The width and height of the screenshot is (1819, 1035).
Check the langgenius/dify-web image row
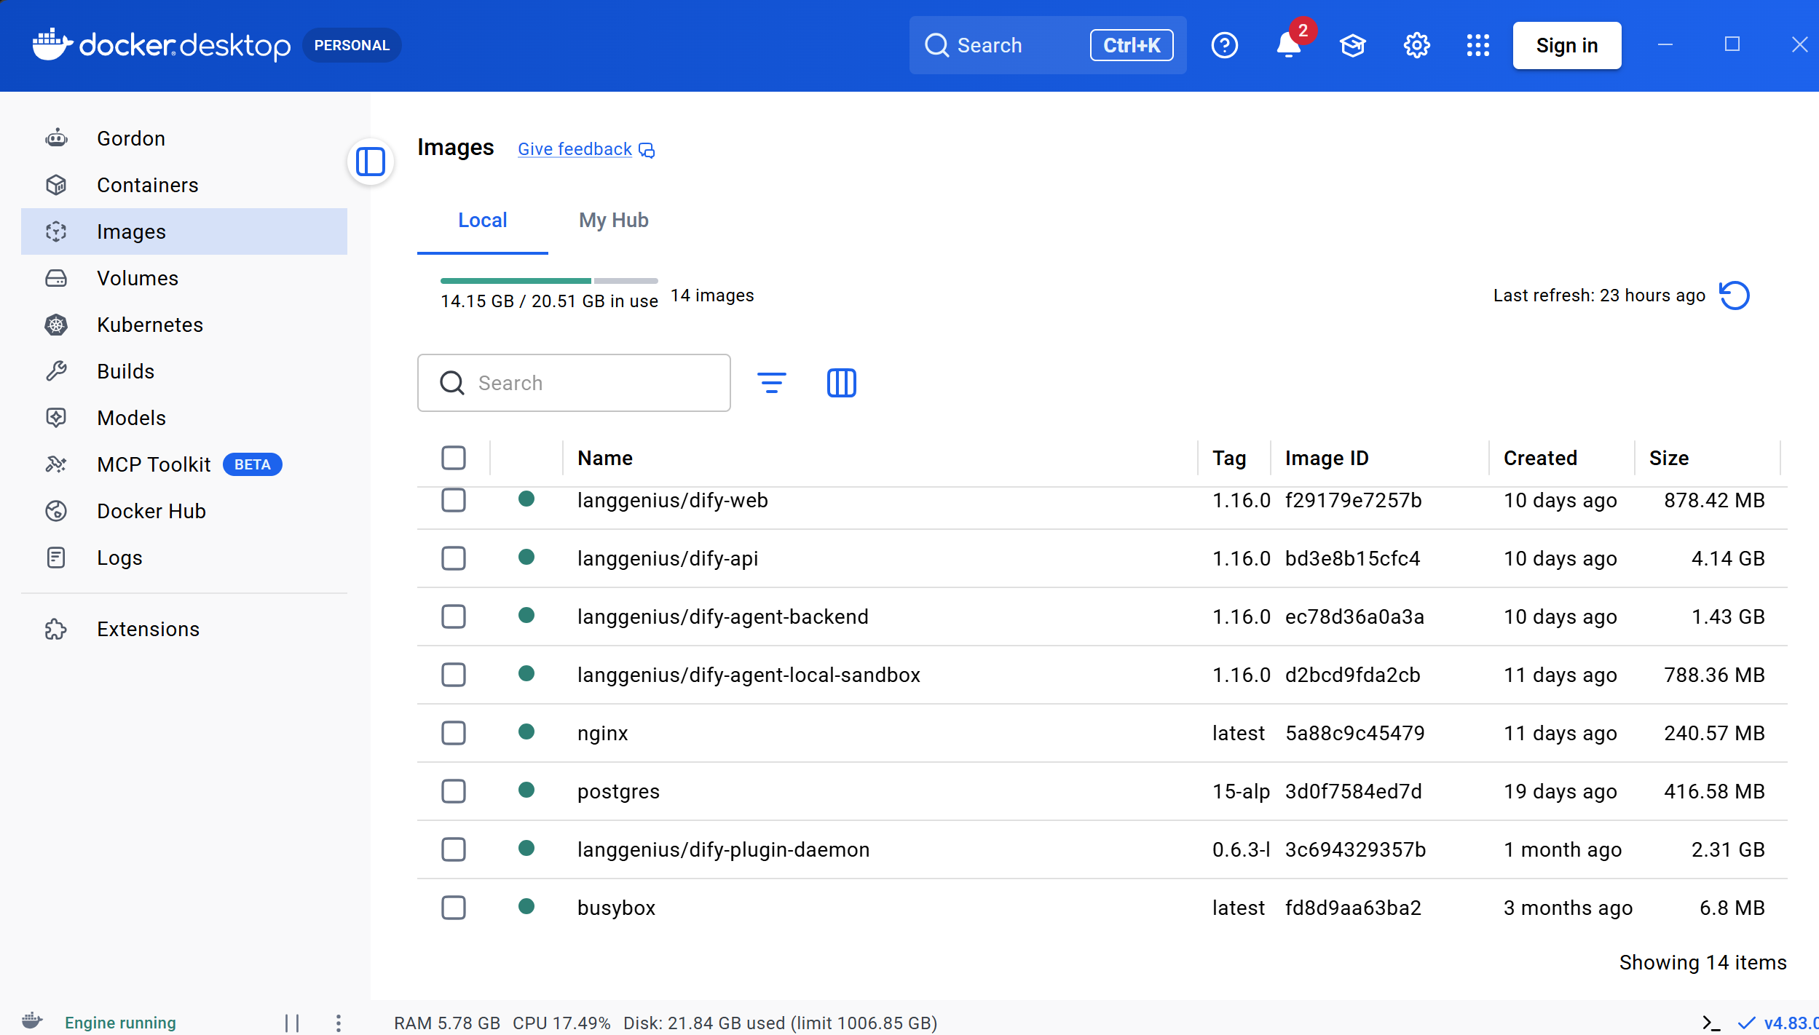point(454,500)
